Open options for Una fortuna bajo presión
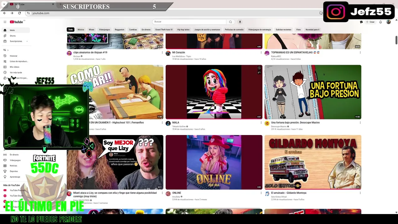The image size is (398, 224). (x=360, y=123)
